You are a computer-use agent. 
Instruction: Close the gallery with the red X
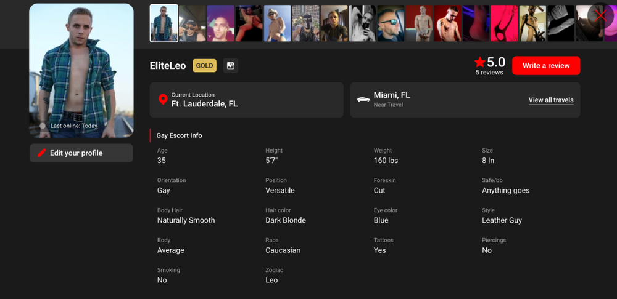click(600, 15)
